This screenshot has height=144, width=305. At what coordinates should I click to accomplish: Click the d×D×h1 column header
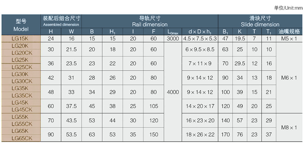pyautogui.click(x=199, y=32)
